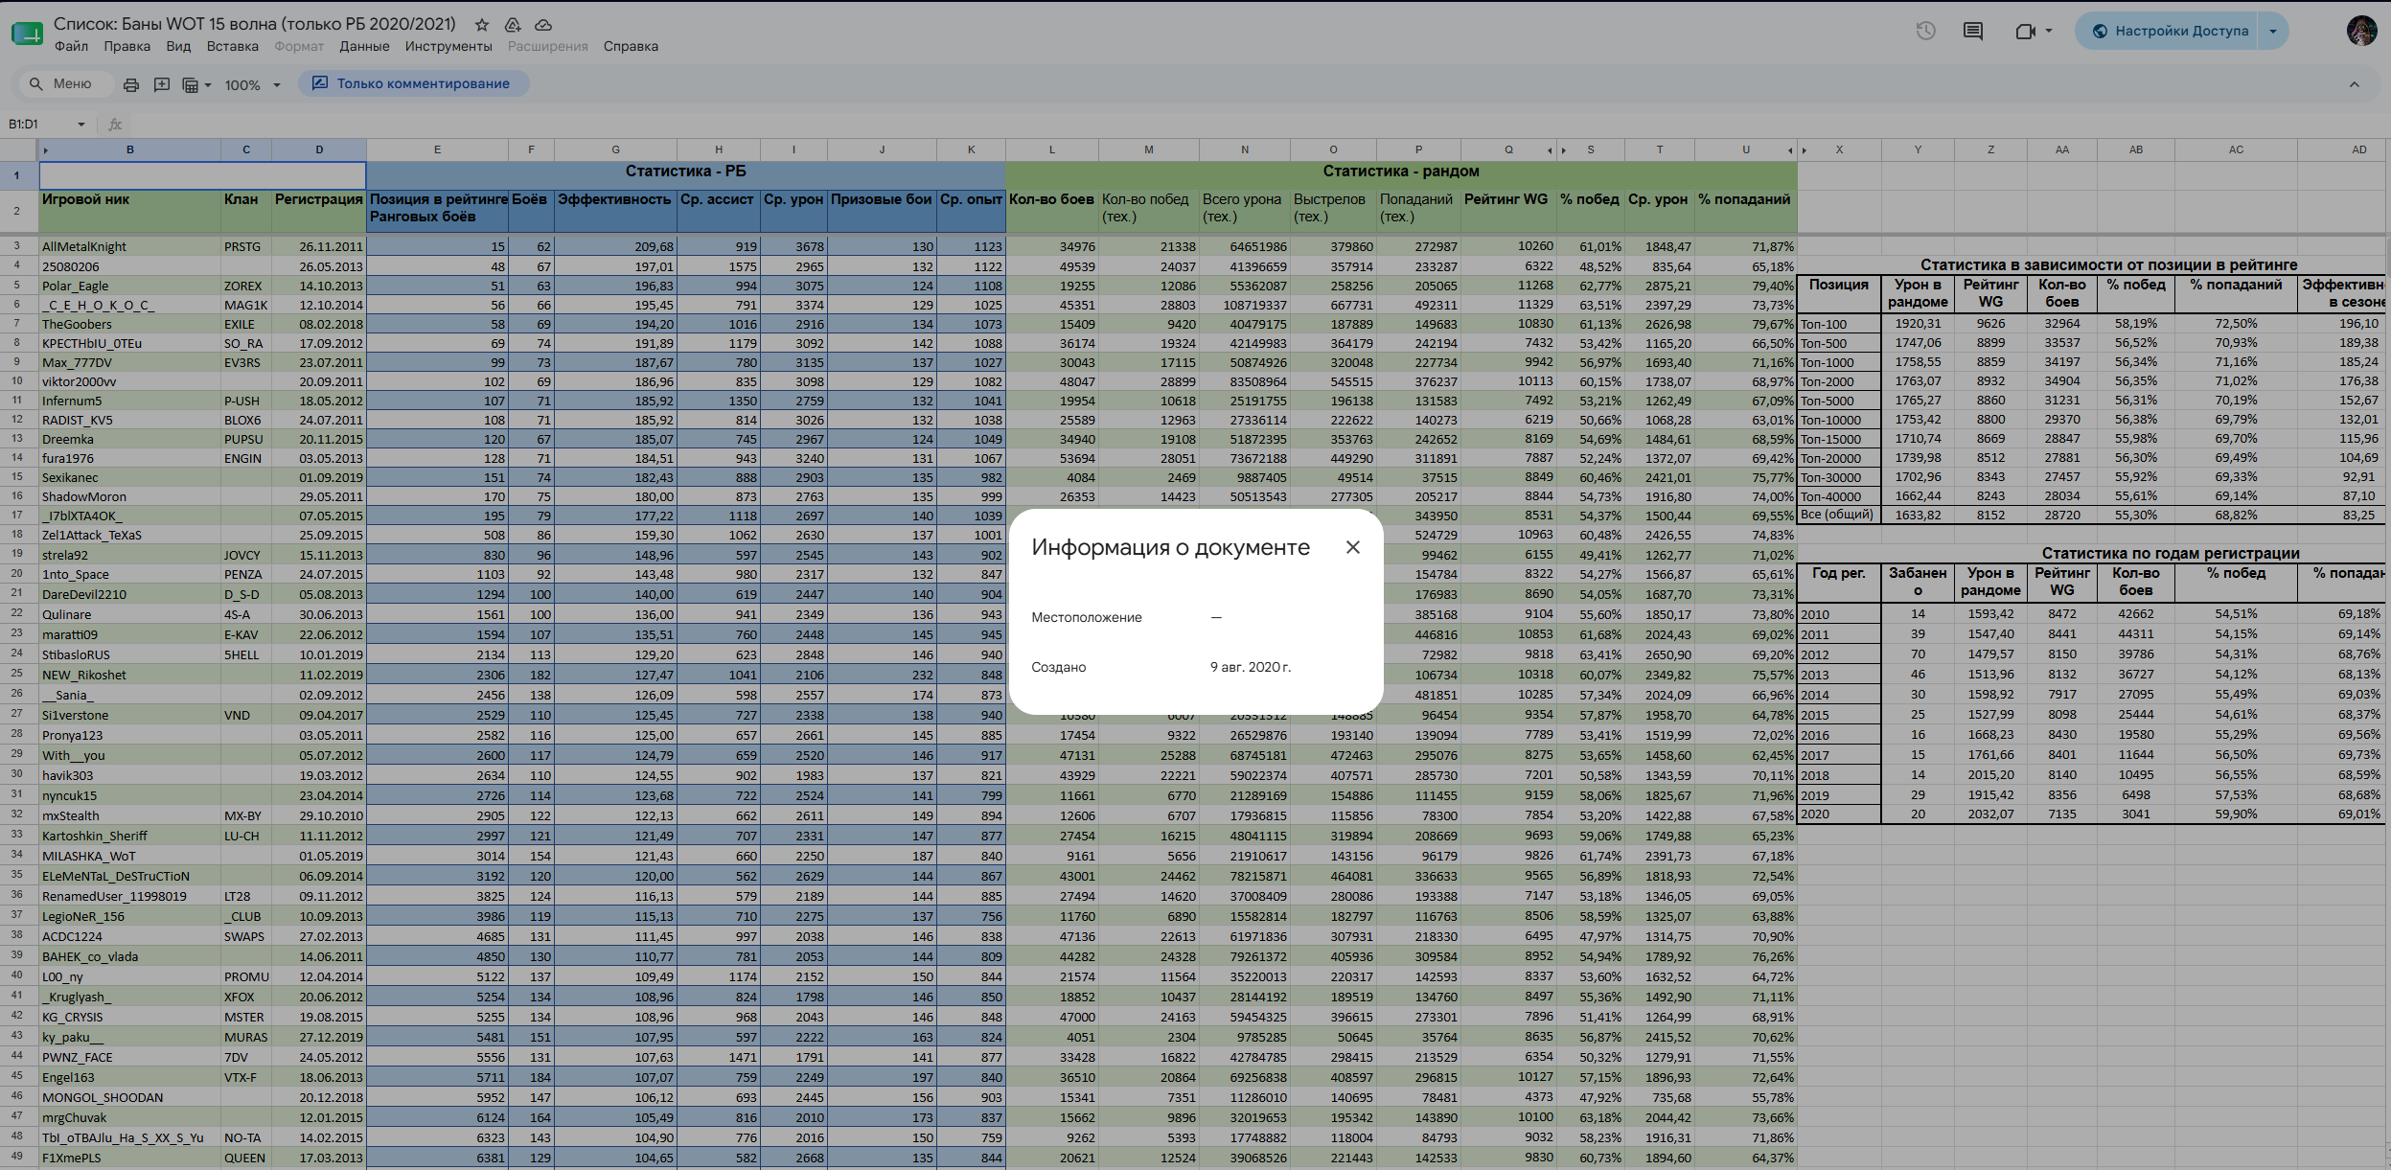Open the Справка menu

[631, 46]
